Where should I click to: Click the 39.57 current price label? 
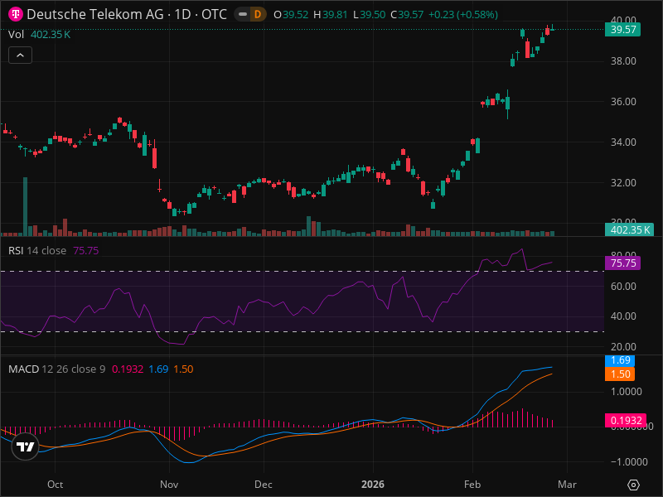pos(623,30)
